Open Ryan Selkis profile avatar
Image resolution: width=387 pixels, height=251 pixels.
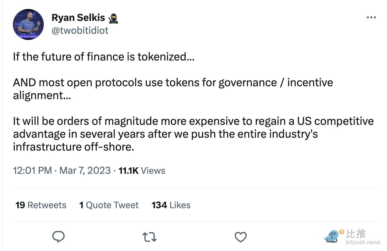pos(28,24)
